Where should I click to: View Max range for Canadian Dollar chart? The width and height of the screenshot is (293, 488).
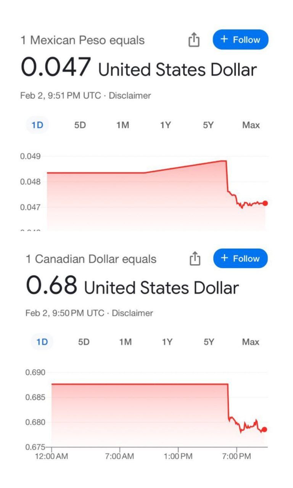click(250, 342)
